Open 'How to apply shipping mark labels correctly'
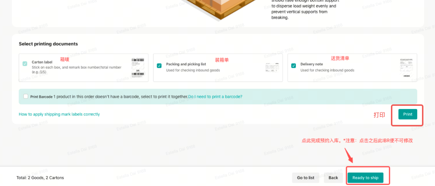 tap(59, 114)
